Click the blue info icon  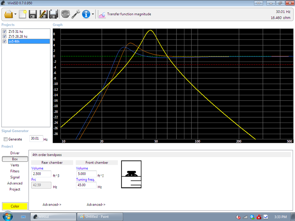pos(86,14)
